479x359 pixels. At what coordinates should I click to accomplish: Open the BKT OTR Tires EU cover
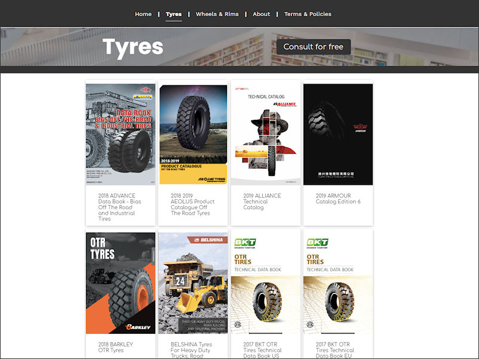click(338, 283)
